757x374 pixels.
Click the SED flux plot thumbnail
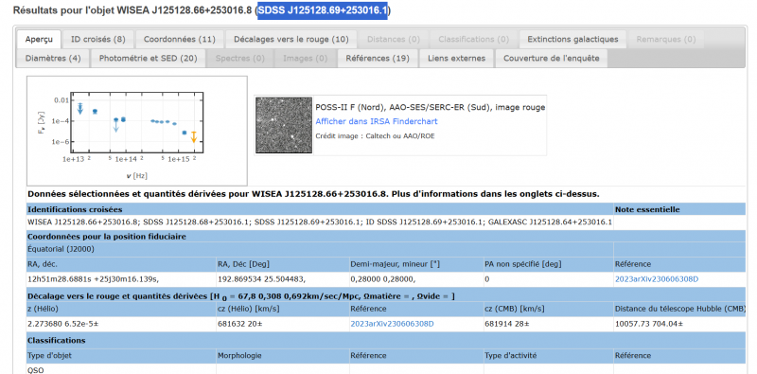click(x=137, y=131)
